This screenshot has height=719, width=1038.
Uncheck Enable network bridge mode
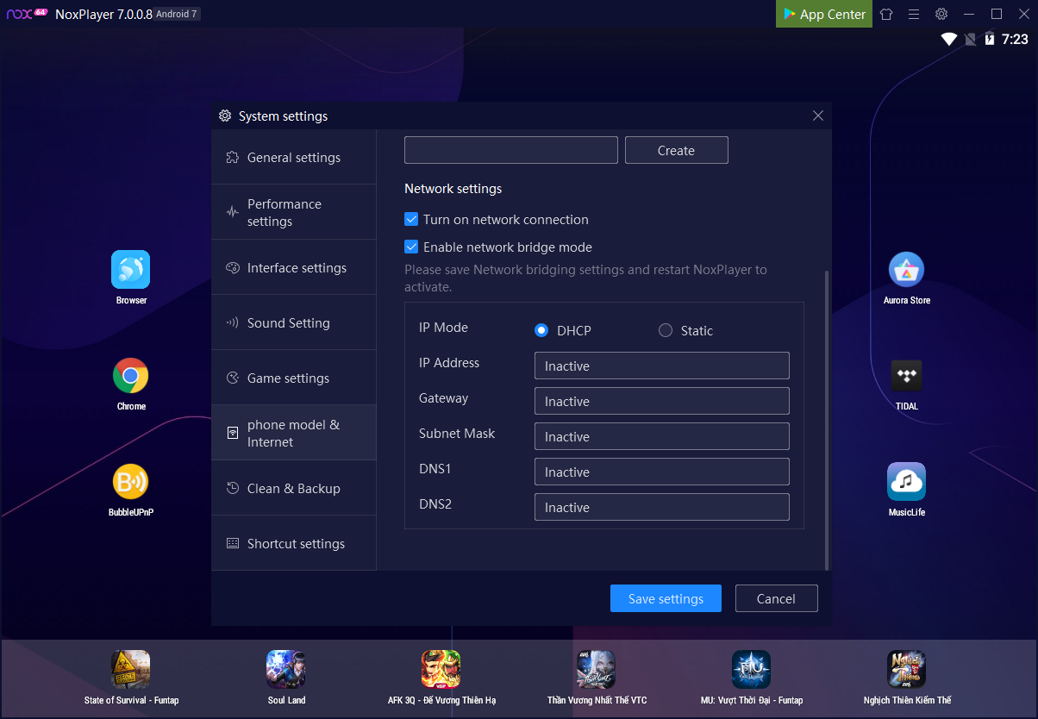[411, 247]
